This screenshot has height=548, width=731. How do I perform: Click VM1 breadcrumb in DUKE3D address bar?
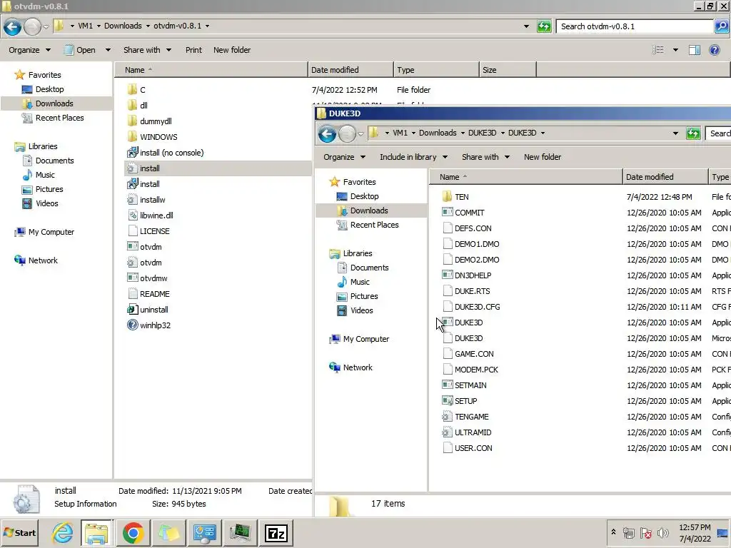tap(400, 133)
